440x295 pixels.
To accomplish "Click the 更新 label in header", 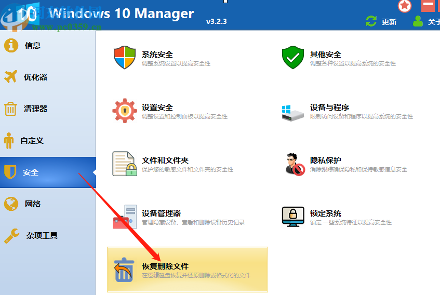I will click(x=389, y=22).
